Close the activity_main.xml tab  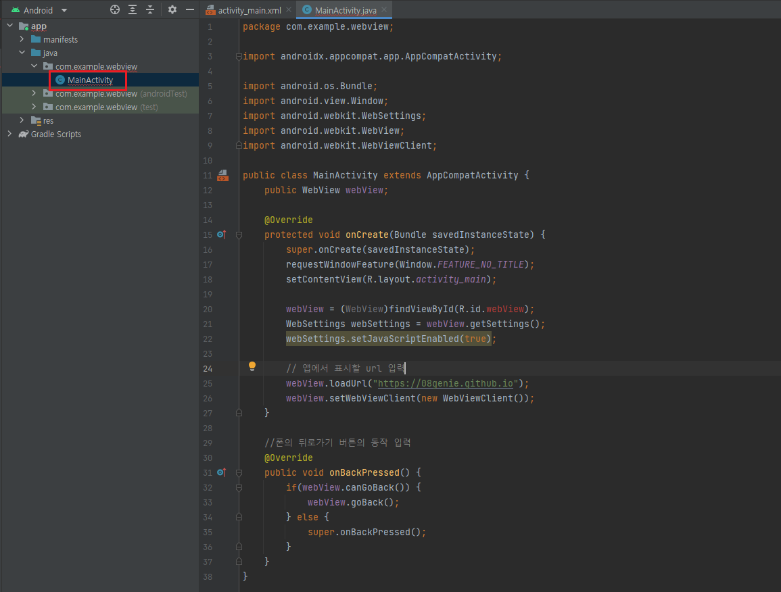pyautogui.click(x=289, y=10)
